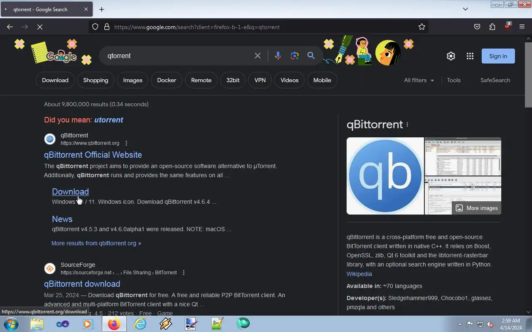Click the tracking protection shield icon
Screen dimensions: 532x332
pos(95,27)
